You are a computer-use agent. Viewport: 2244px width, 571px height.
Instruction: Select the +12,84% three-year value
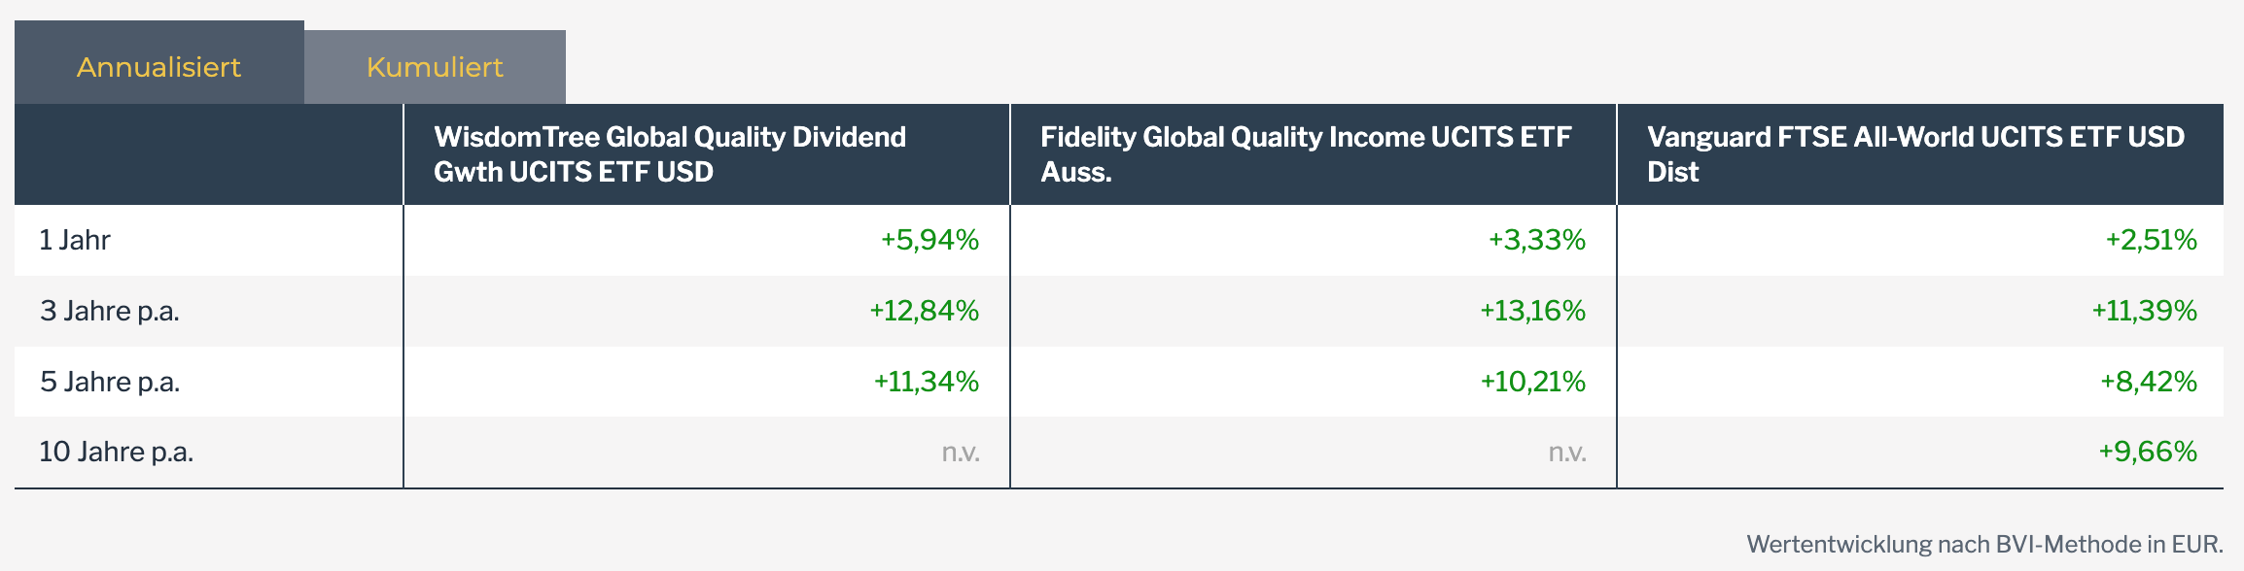(x=924, y=311)
